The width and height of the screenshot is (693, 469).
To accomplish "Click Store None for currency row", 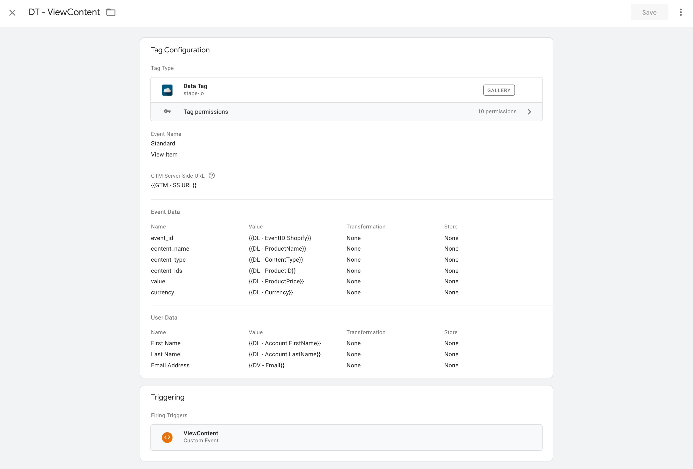I will pos(451,292).
